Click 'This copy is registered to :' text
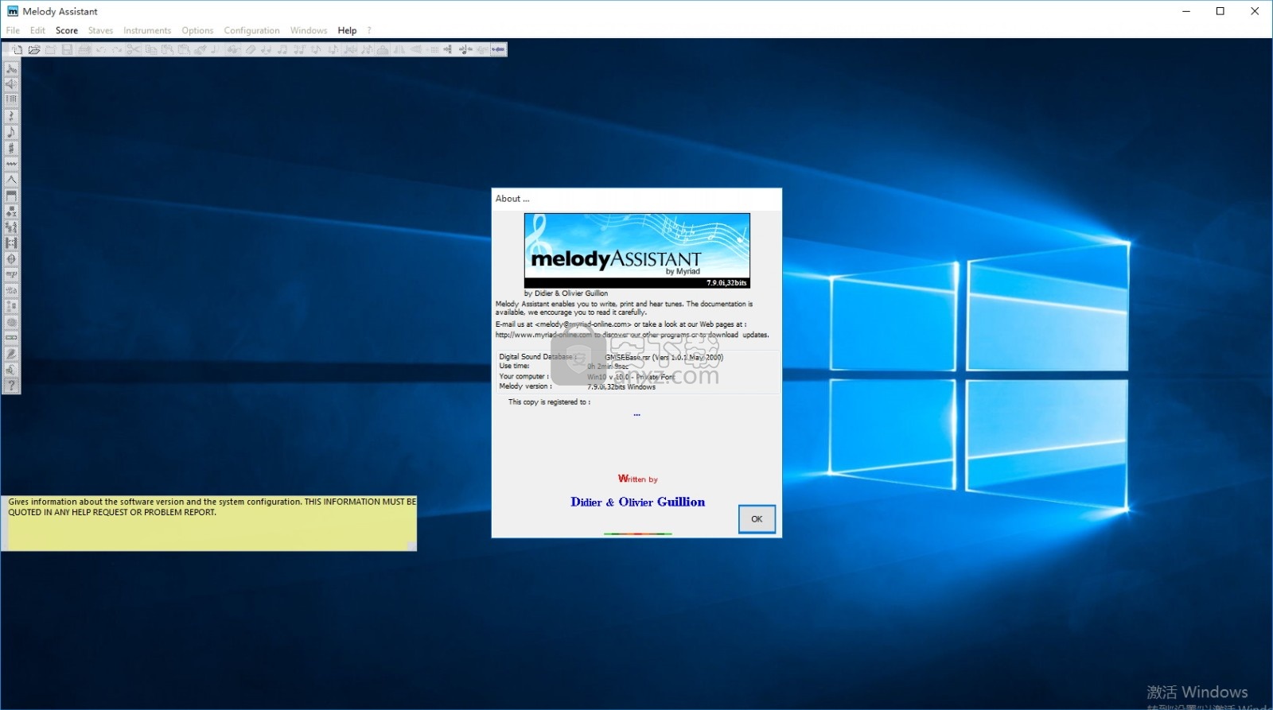 (549, 402)
